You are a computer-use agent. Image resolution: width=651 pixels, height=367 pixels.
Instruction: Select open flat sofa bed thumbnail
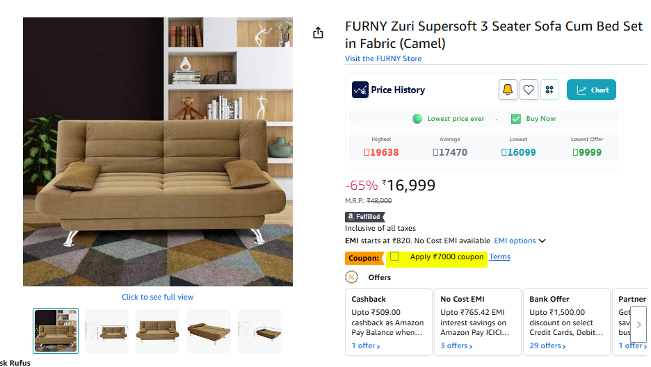coord(209,331)
